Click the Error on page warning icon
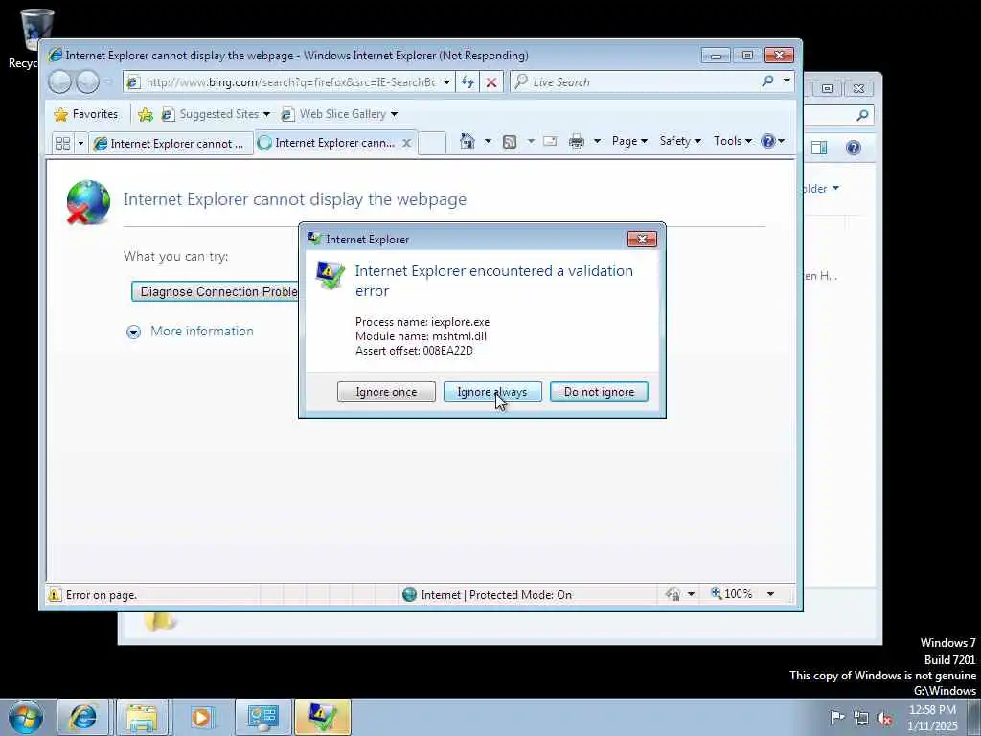 pos(55,594)
